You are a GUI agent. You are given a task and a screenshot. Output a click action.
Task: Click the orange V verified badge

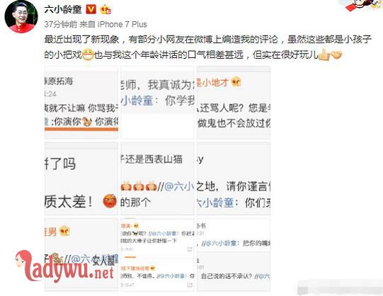point(91,9)
